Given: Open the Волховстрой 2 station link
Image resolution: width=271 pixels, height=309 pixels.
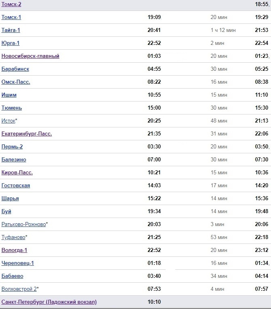Looking at the screenshot, I should pyautogui.click(x=19, y=289).
